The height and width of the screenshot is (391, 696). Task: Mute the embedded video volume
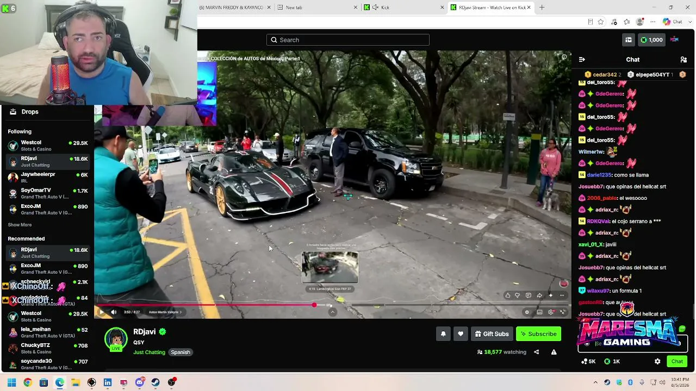(114, 312)
